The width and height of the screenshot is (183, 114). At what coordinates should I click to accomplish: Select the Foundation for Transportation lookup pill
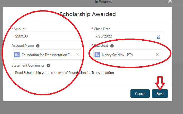47,55
